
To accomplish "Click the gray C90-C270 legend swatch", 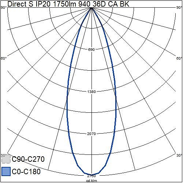I will tap(6, 159).
